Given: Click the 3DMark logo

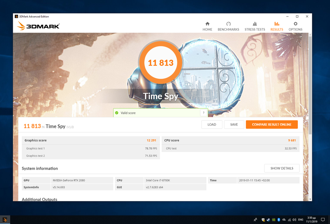Looking at the screenshot, I should click(38, 26).
